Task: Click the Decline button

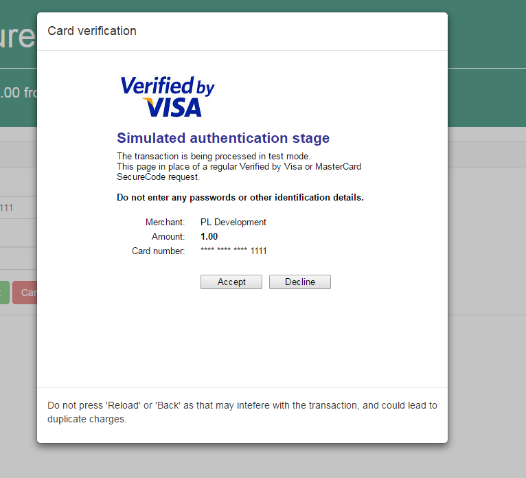Action: (x=300, y=282)
